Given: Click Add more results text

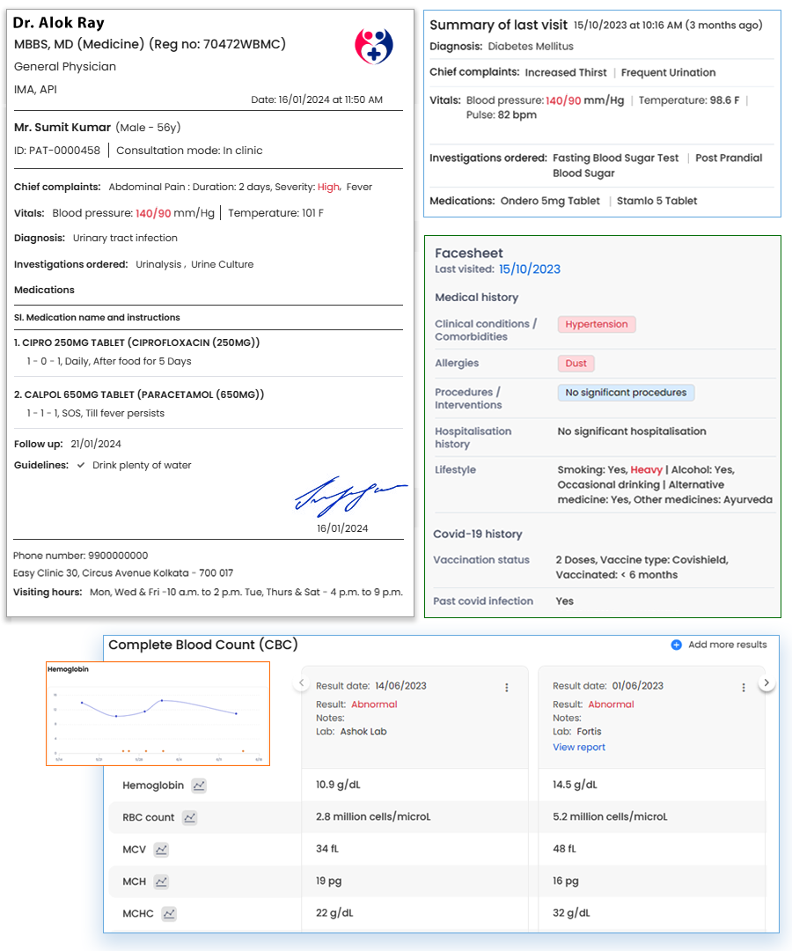Looking at the screenshot, I should point(727,645).
